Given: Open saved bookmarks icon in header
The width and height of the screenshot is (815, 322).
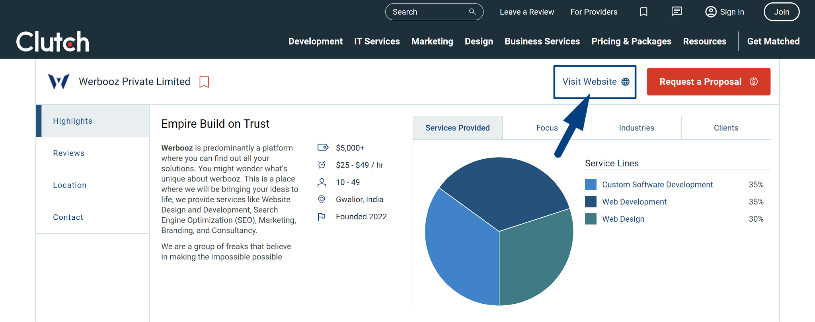Looking at the screenshot, I should pyautogui.click(x=643, y=12).
